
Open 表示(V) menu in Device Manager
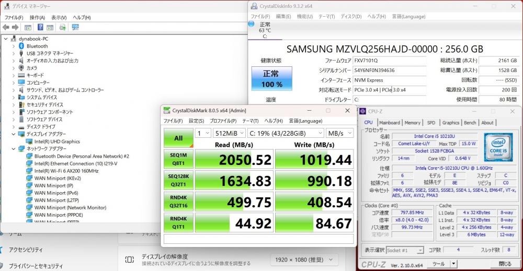pos(59,17)
